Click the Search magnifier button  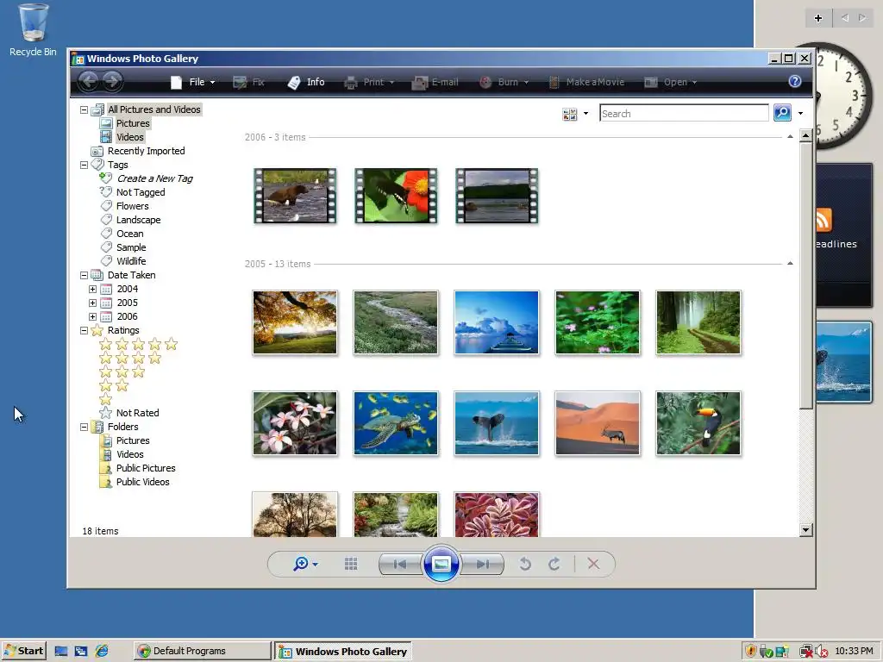click(x=782, y=113)
